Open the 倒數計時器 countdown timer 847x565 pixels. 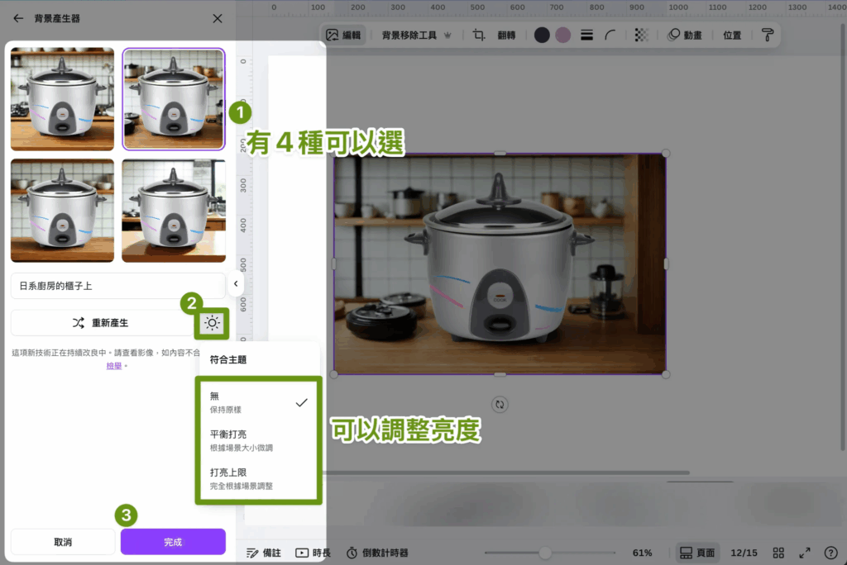point(377,553)
